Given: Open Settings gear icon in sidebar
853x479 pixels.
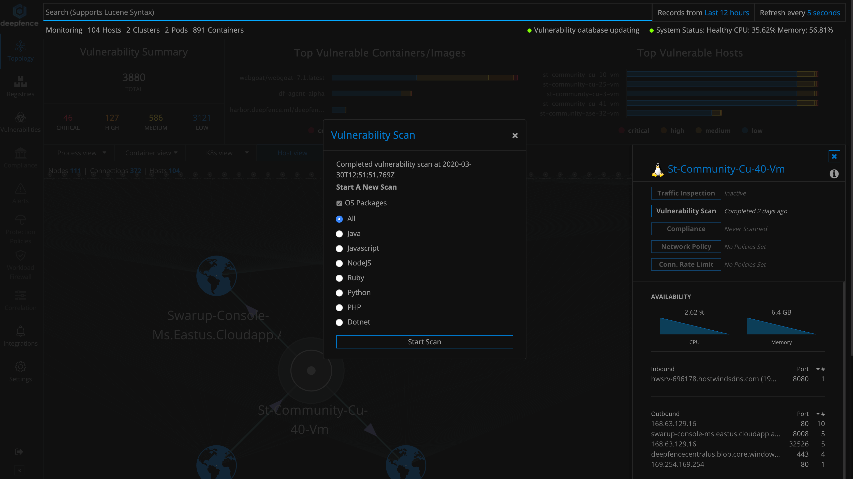Looking at the screenshot, I should pos(20,367).
